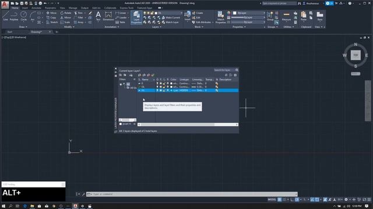Click the Scale tool
373x209 pixels.
pos(65,22)
